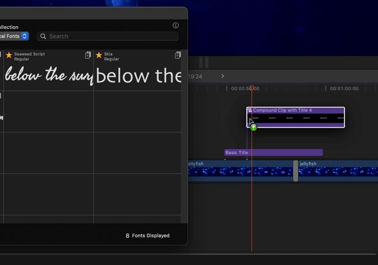Select the Skia font preview
This screenshot has width=378, height=265.
(x=138, y=76)
